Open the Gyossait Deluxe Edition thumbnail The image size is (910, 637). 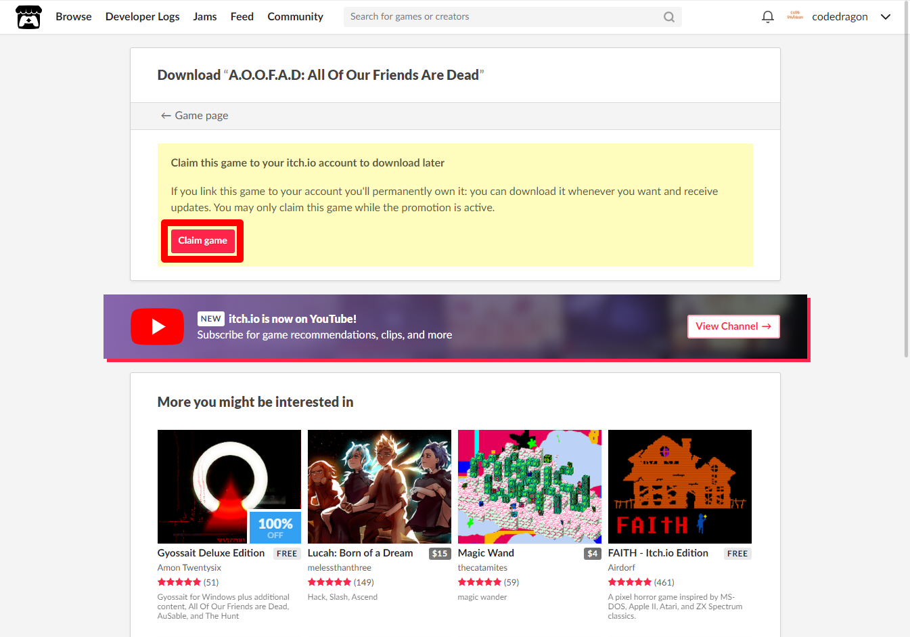coord(229,487)
